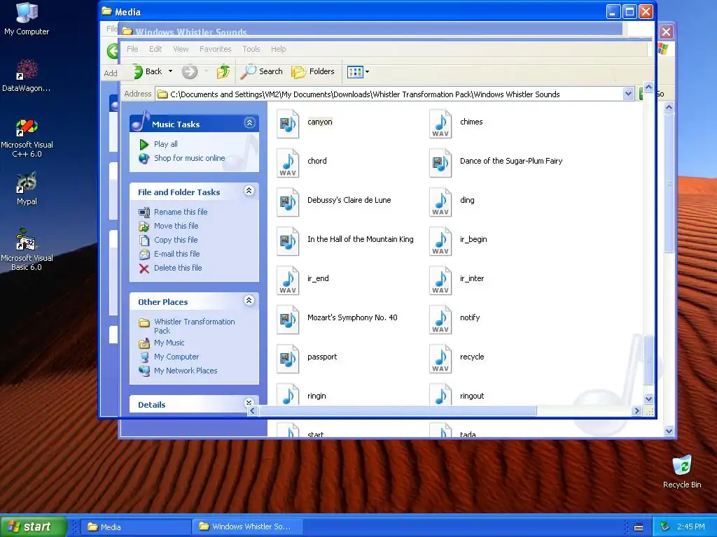717x537 pixels.
Task: Switch to Windows Whistler Sounds taskbar button
Action: [247, 527]
